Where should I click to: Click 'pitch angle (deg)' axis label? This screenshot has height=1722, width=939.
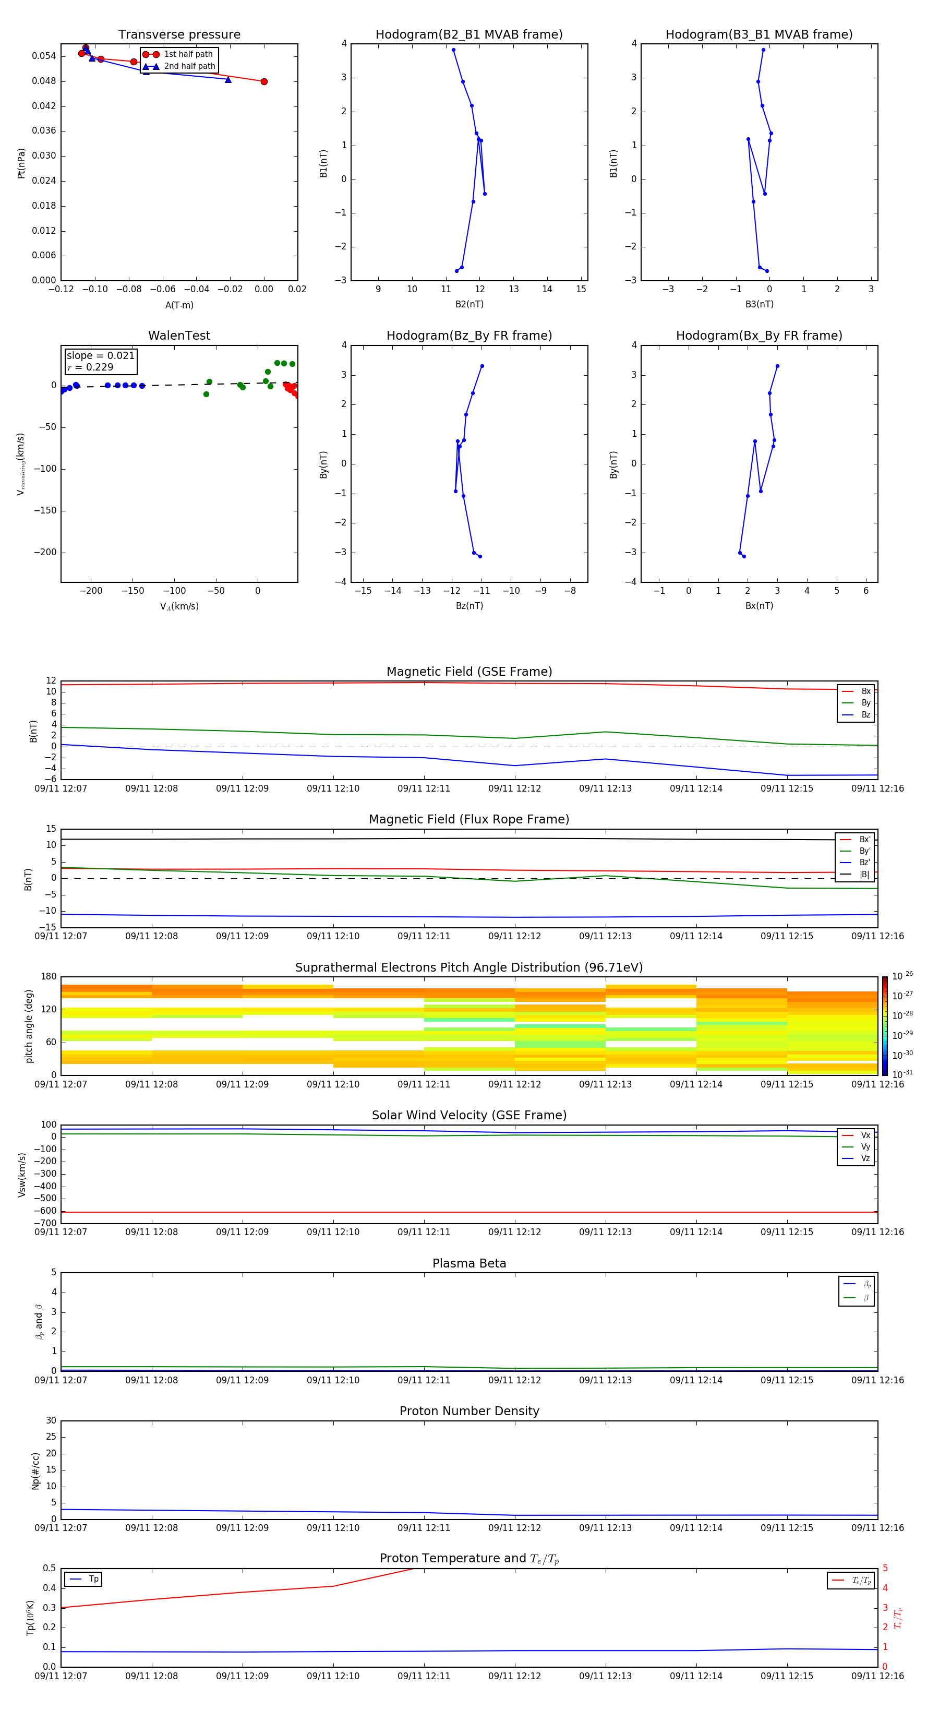(x=29, y=1026)
